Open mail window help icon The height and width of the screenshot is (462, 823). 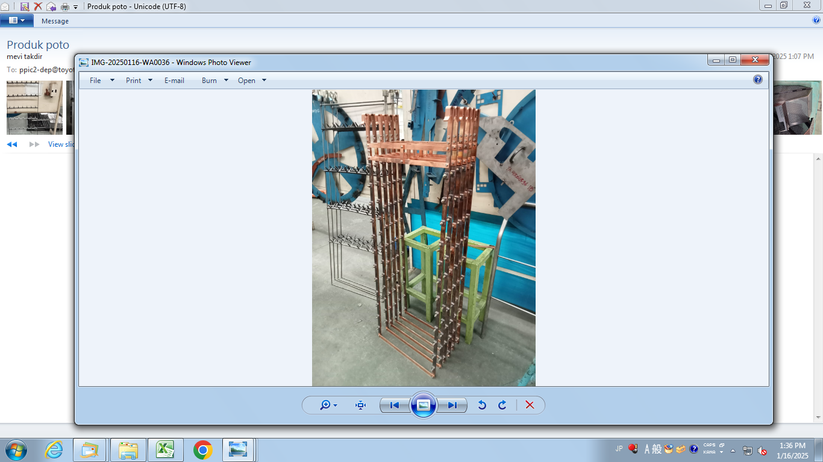click(817, 20)
